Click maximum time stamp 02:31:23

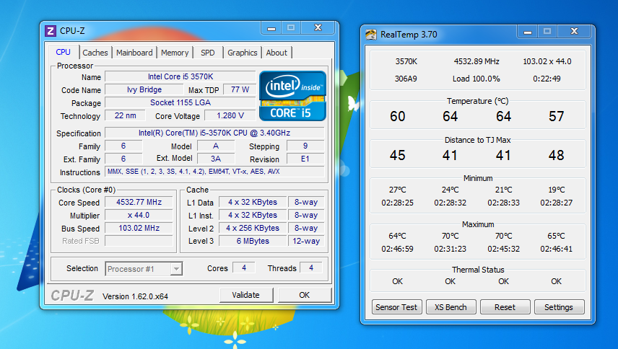[450, 249]
